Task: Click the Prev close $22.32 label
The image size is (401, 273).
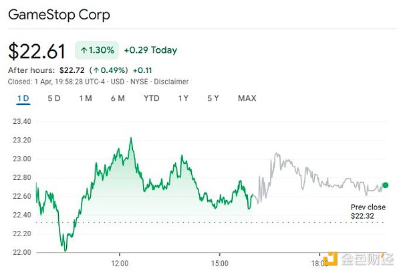Action: [x=368, y=211]
